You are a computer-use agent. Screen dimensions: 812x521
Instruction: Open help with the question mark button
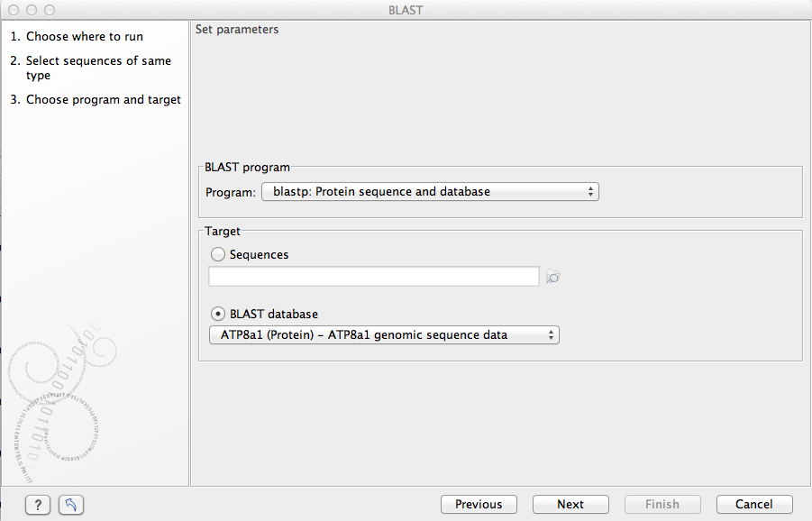(x=37, y=505)
